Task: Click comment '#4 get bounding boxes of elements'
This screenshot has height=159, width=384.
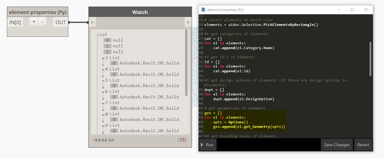Action: [x=240, y=136]
